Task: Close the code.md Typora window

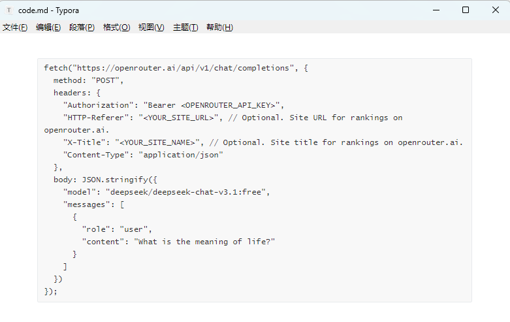Action: (x=496, y=10)
